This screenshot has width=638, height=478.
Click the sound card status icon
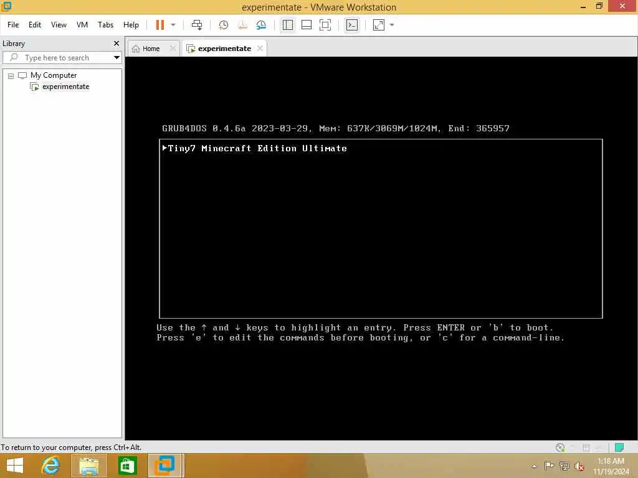tap(599, 448)
